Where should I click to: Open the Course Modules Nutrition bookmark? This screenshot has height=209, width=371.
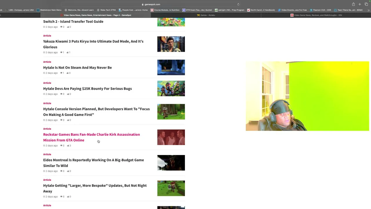tap(165, 10)
